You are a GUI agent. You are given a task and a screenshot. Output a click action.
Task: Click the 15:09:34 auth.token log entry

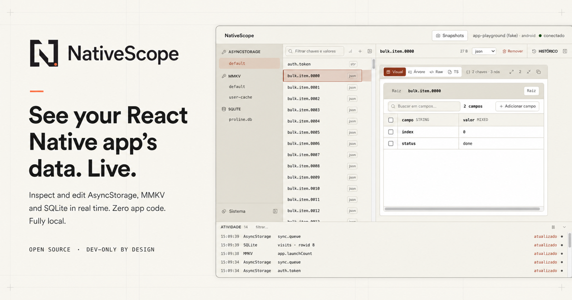tap(391, 270)
